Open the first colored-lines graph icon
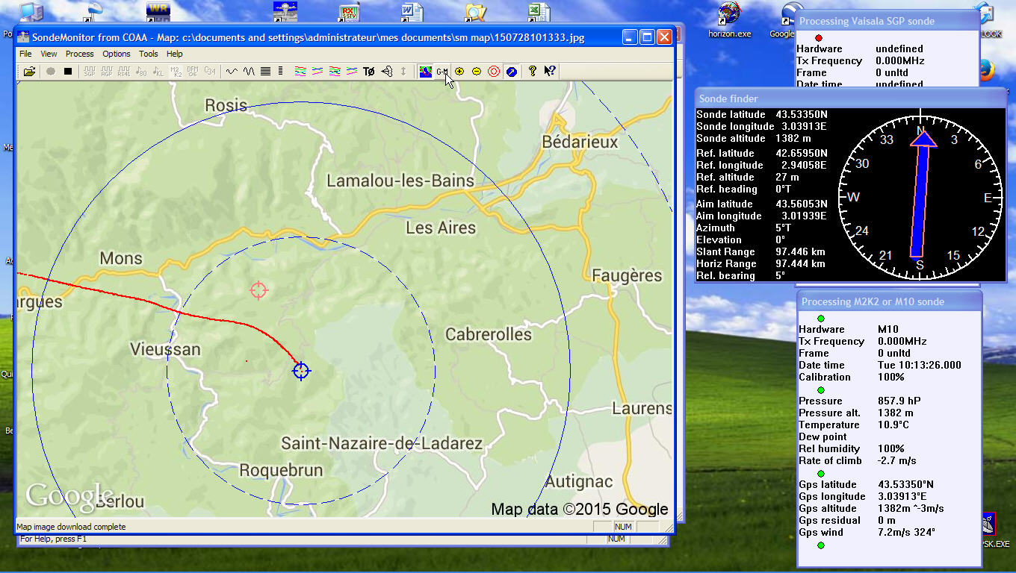 click(x=300, y=72)
